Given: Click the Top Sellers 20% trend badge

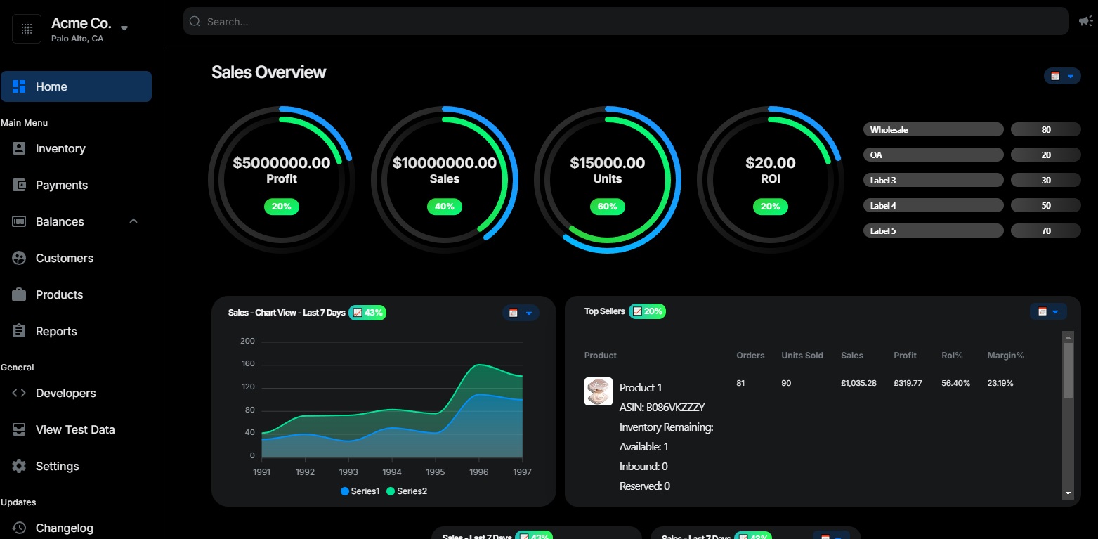Looking at the screenshot, I should [647, 311].
